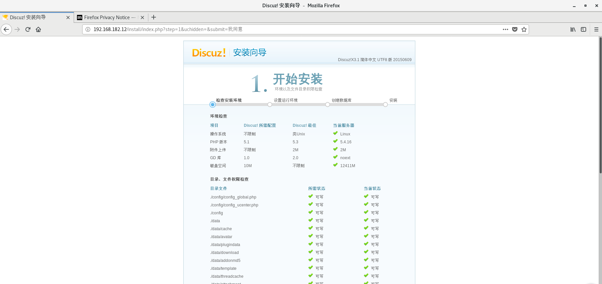Image resolution: width=602 pixels, height=284 pixels.
Task: Click the forward navigation arrow
Action: pos(17,29)
